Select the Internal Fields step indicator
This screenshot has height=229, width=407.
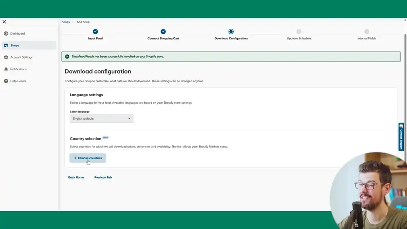pos(366,31)
